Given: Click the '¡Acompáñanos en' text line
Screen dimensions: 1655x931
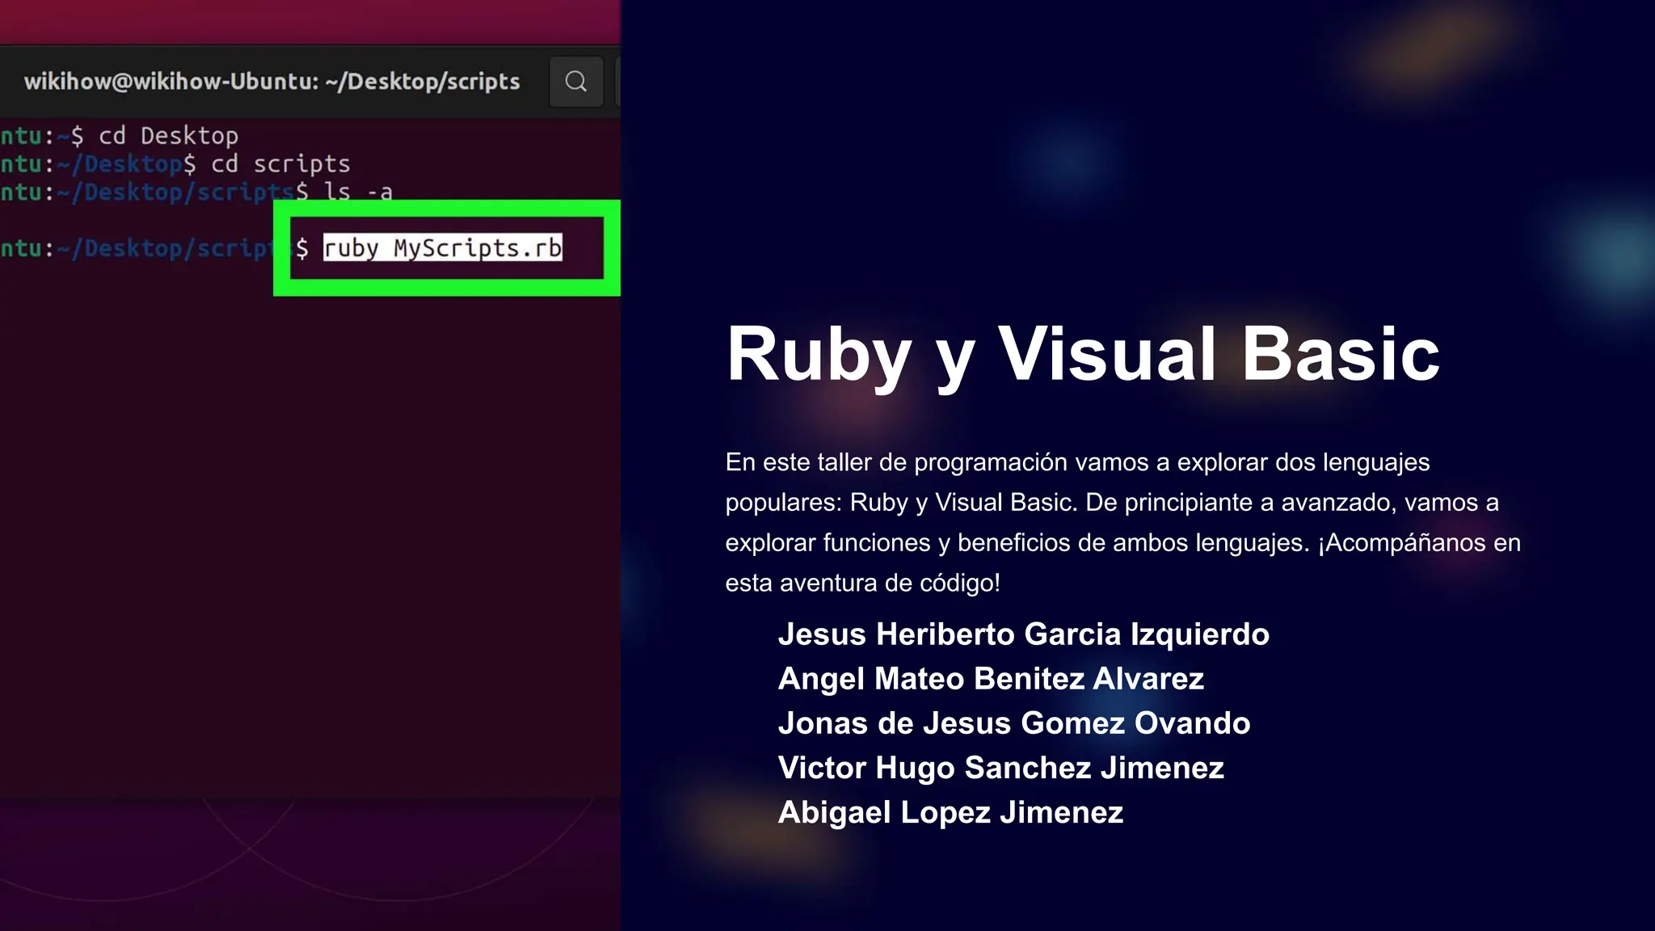Looking at the screenshot, I should coord(1418,543).
